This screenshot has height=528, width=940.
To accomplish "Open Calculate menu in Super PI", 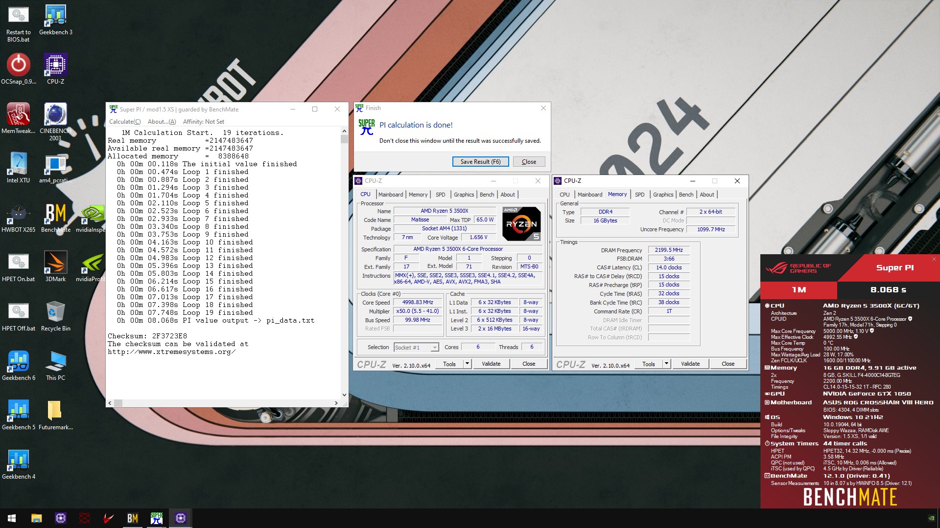I will (125, 122).
